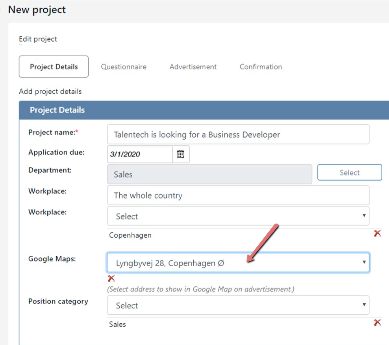Switch to the Questionnaire tab
The height and width of the screenshot is (345, 389).
(124, 66)
